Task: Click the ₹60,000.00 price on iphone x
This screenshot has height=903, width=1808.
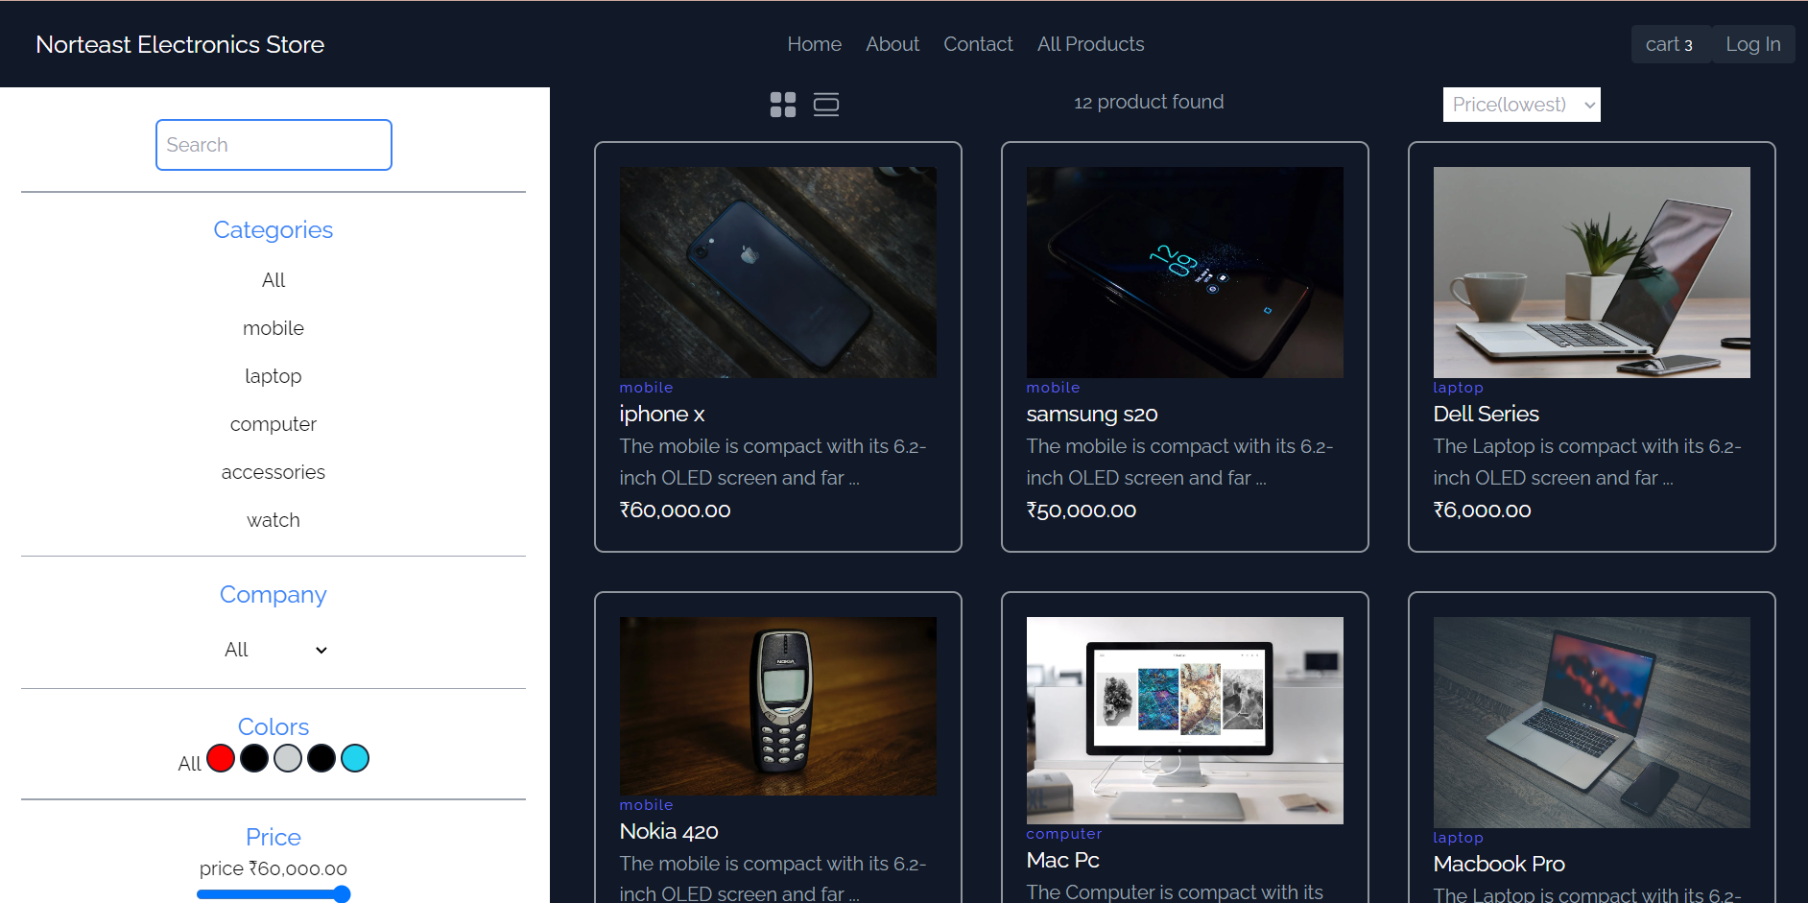Action: (x=675, y=511)
